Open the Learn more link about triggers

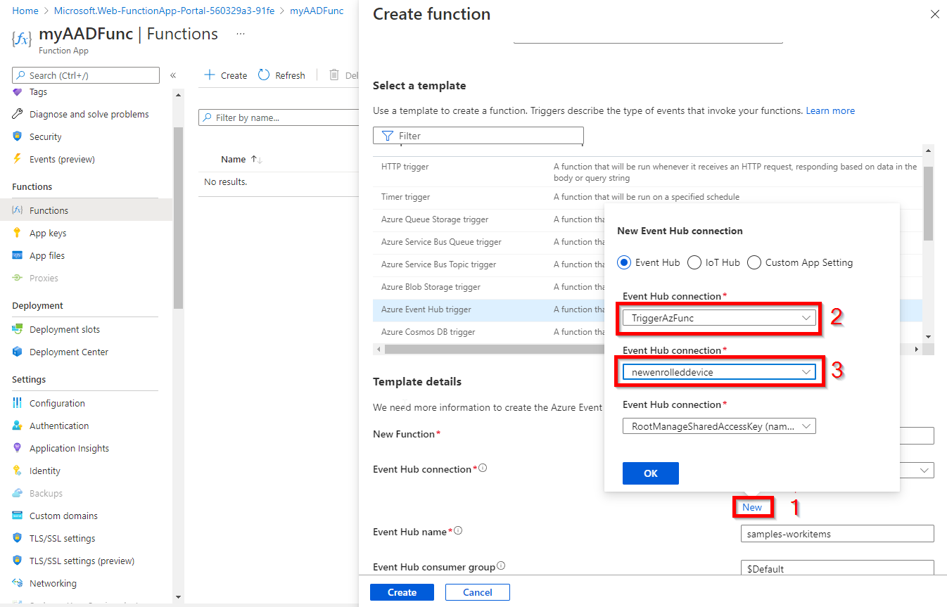pyautogui.click(x=830, y=110)
